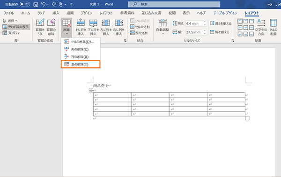Select the 罫線を引く draw table tool
Image resolution: width=281 pixels, height=177 pixels.
[x=40, y=27]
